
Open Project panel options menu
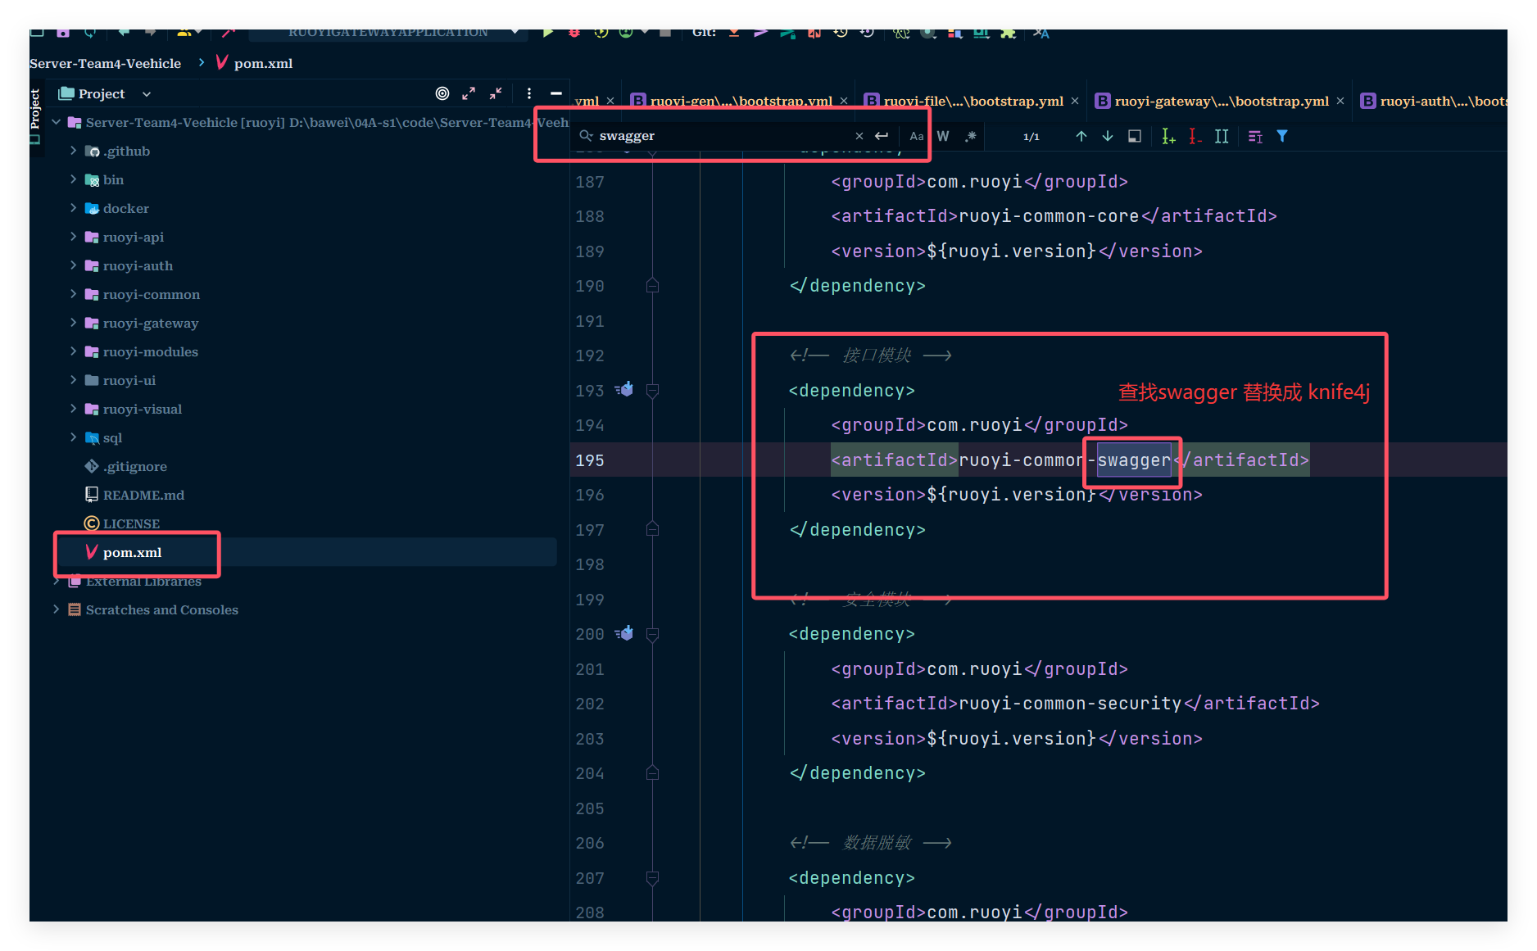coord(529,93)
